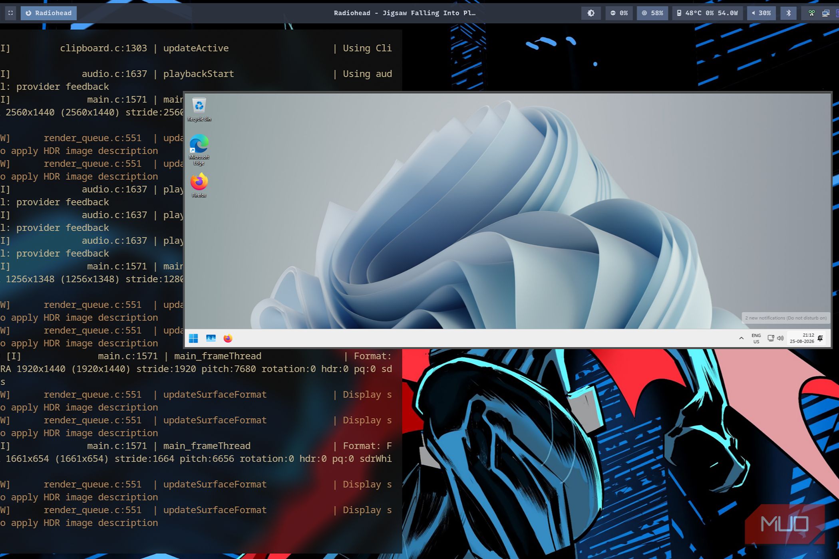The width and height of the screenshot is (839, 559).
Task: Click the dual-monitor tray icon in the top bar
Action: pos(825,13)
